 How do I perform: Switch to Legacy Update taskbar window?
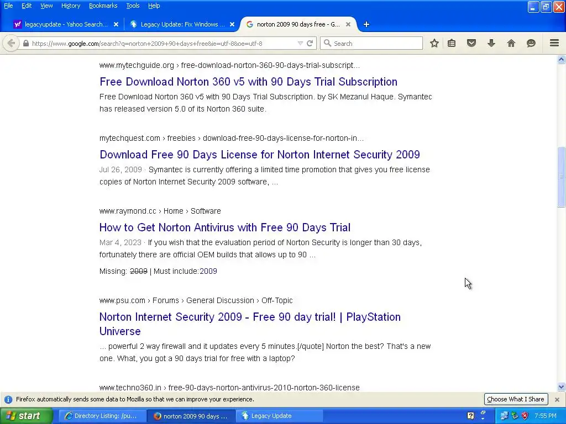tap(280, 416)
